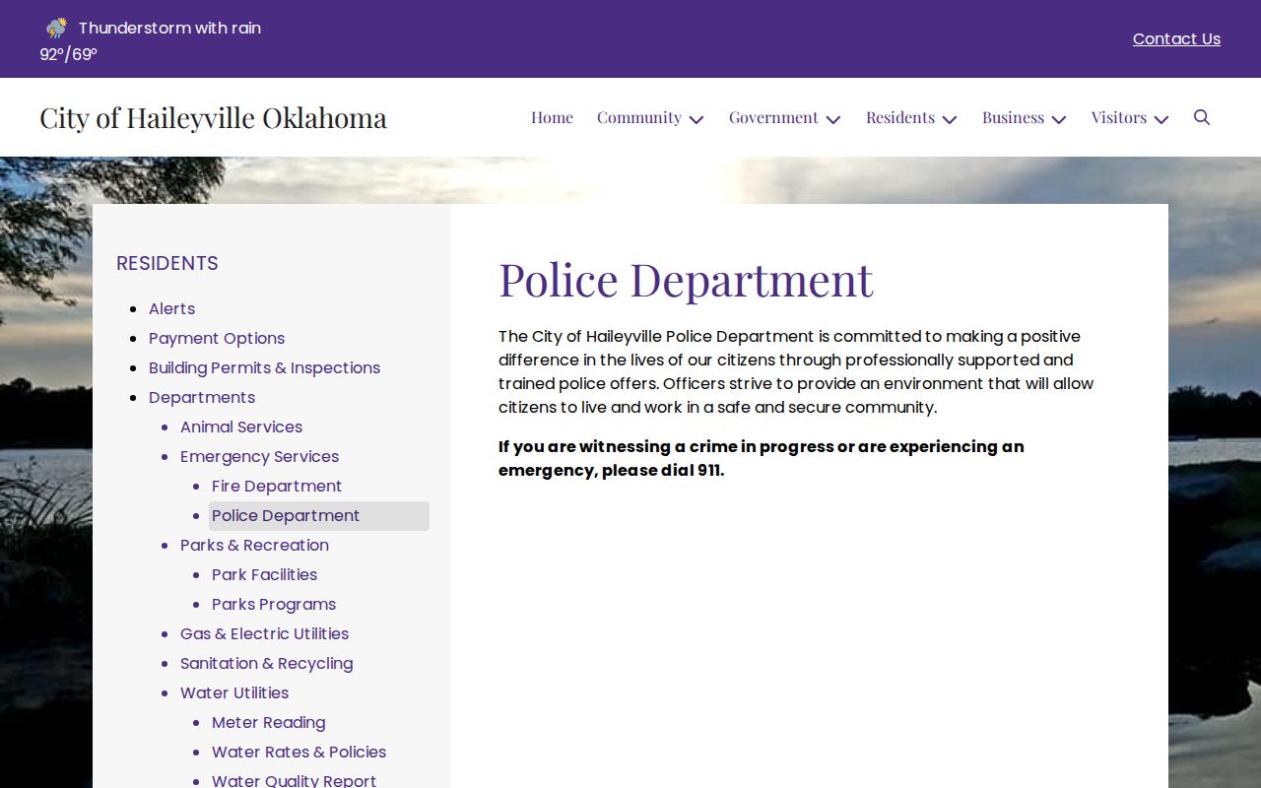
Task: Open Building Permits & Inspections
Action: (x=264, y=367)
